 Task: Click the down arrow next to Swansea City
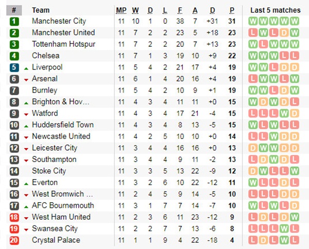pyautogui.click(x=26, y=229)
